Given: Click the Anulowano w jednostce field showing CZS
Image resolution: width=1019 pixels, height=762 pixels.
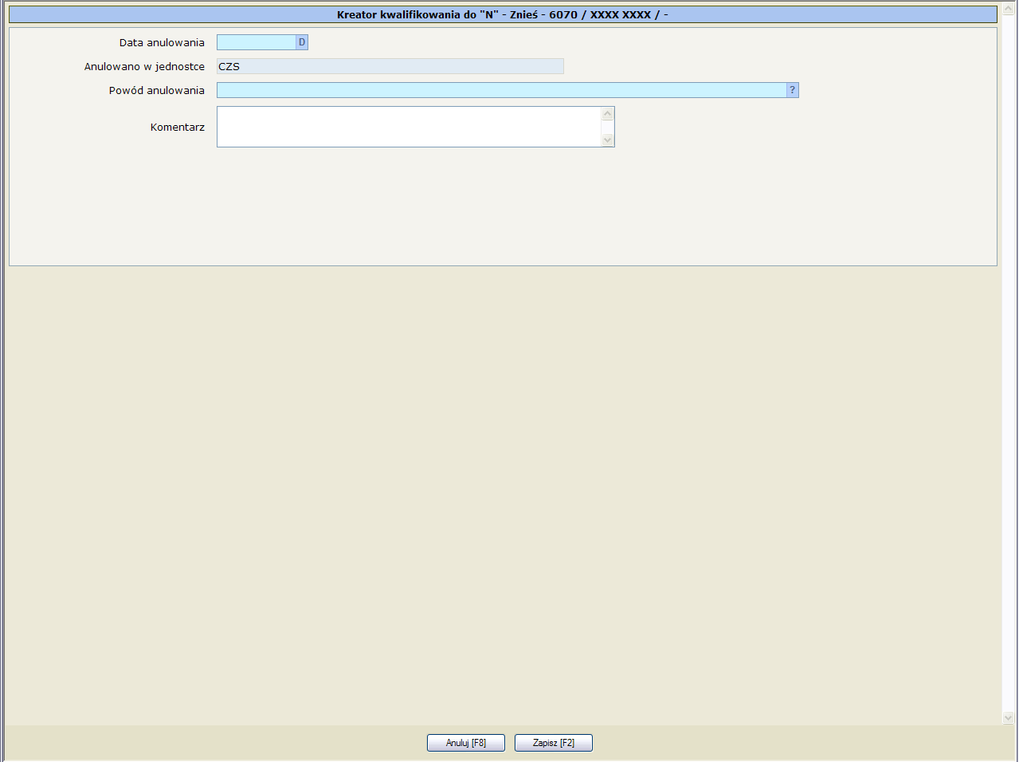Looking at the screenshot, I should click(390, 66).
